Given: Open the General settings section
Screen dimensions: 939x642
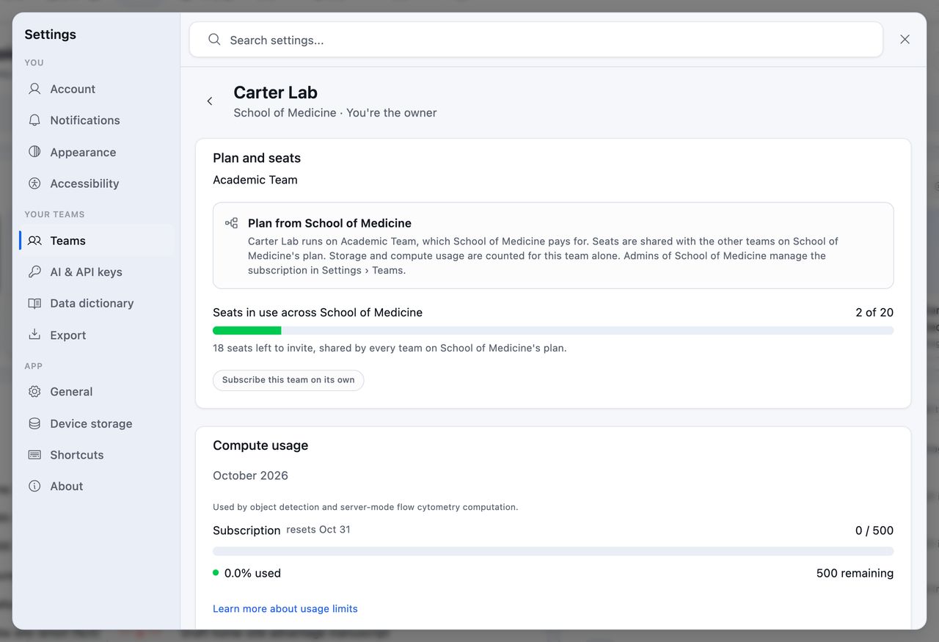Looking at the screenshot, I should click(97, 392).
